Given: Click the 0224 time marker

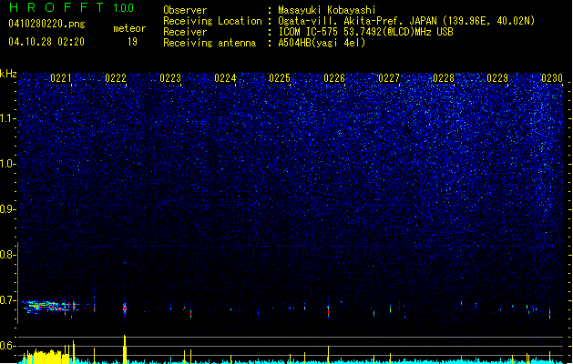Looking at the screenshot, I should tap(225, 78).
